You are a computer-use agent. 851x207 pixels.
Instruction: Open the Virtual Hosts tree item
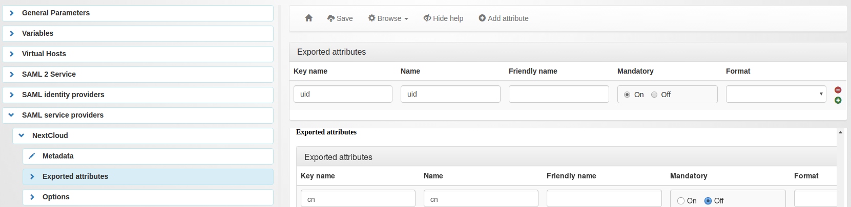(138, 54)
